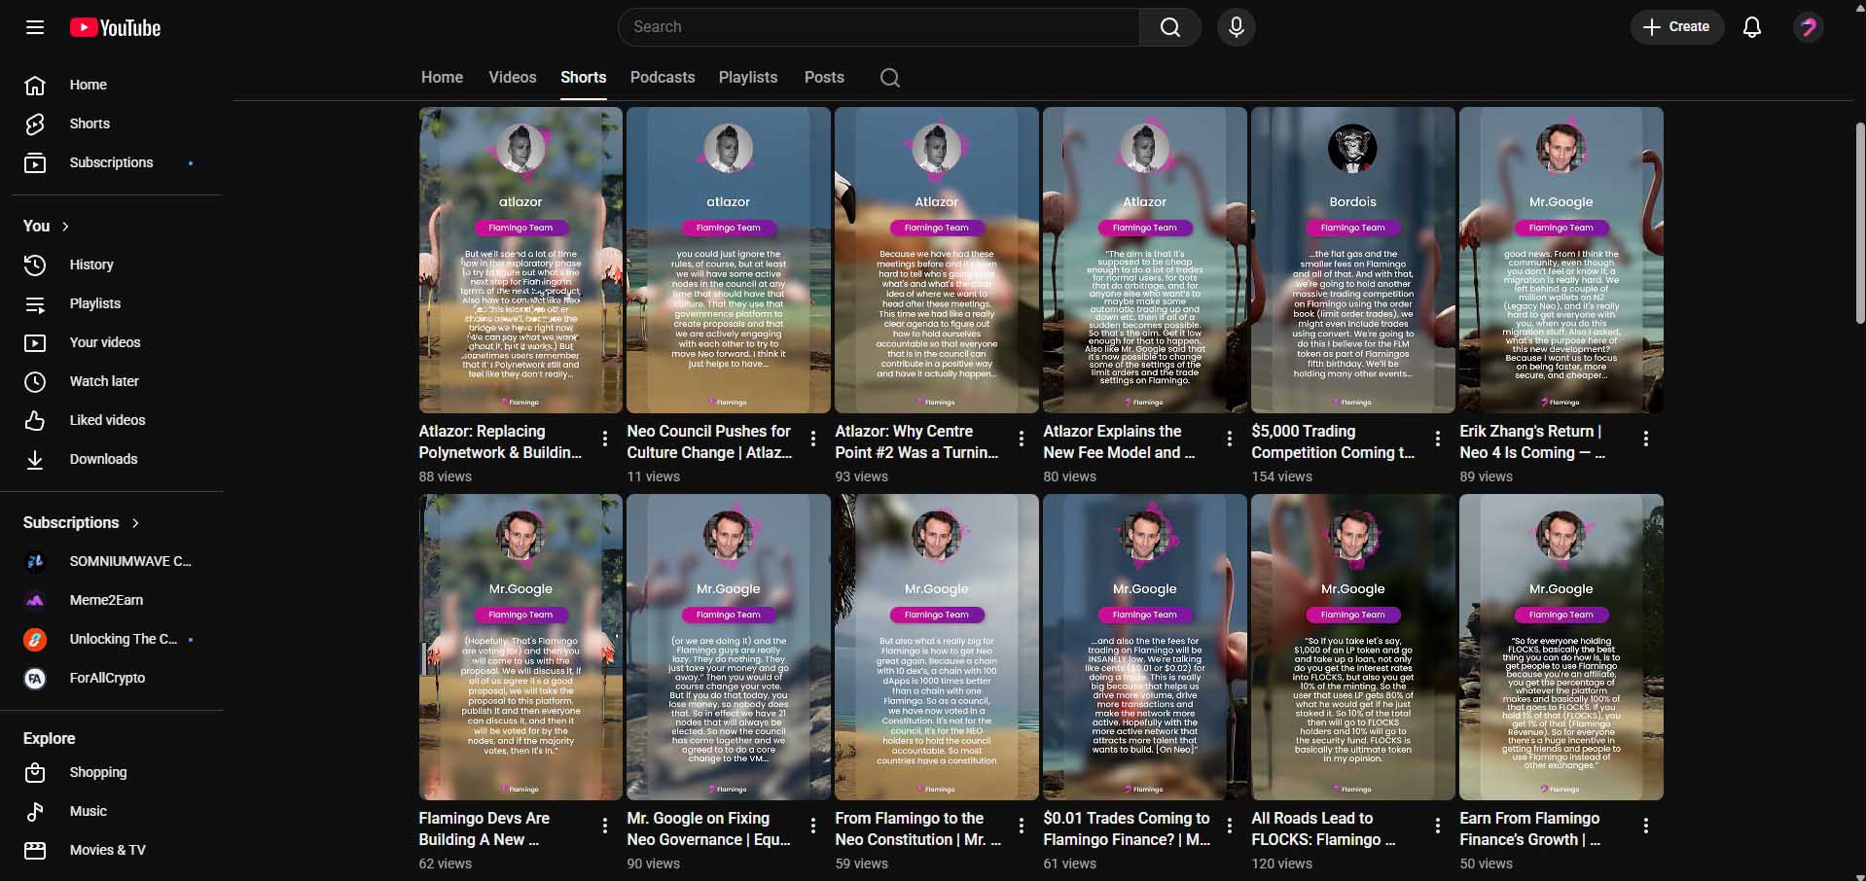Open options for Earn From Flamingo short
Viewport: 1866px width, 881px height.
pos(1646,826)
